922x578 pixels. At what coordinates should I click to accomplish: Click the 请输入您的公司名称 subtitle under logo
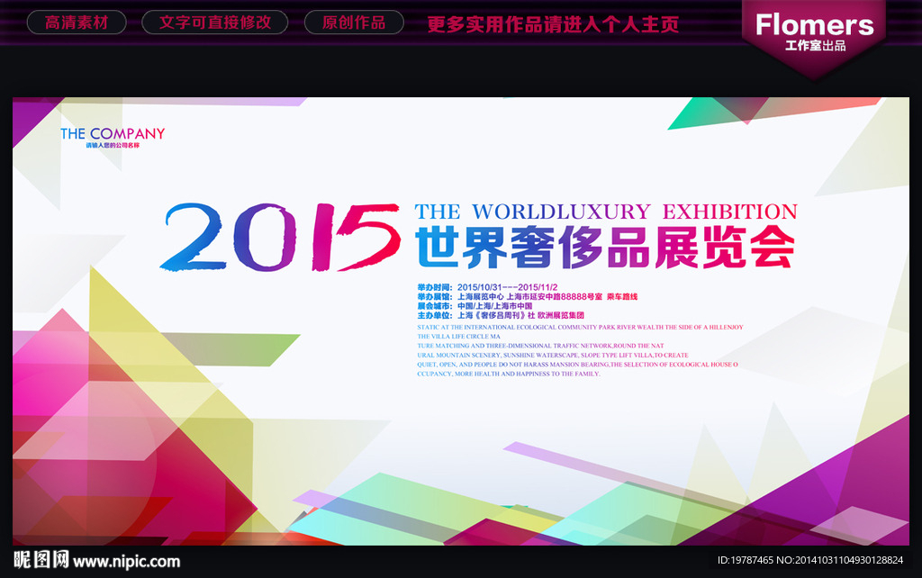(113, 145)
